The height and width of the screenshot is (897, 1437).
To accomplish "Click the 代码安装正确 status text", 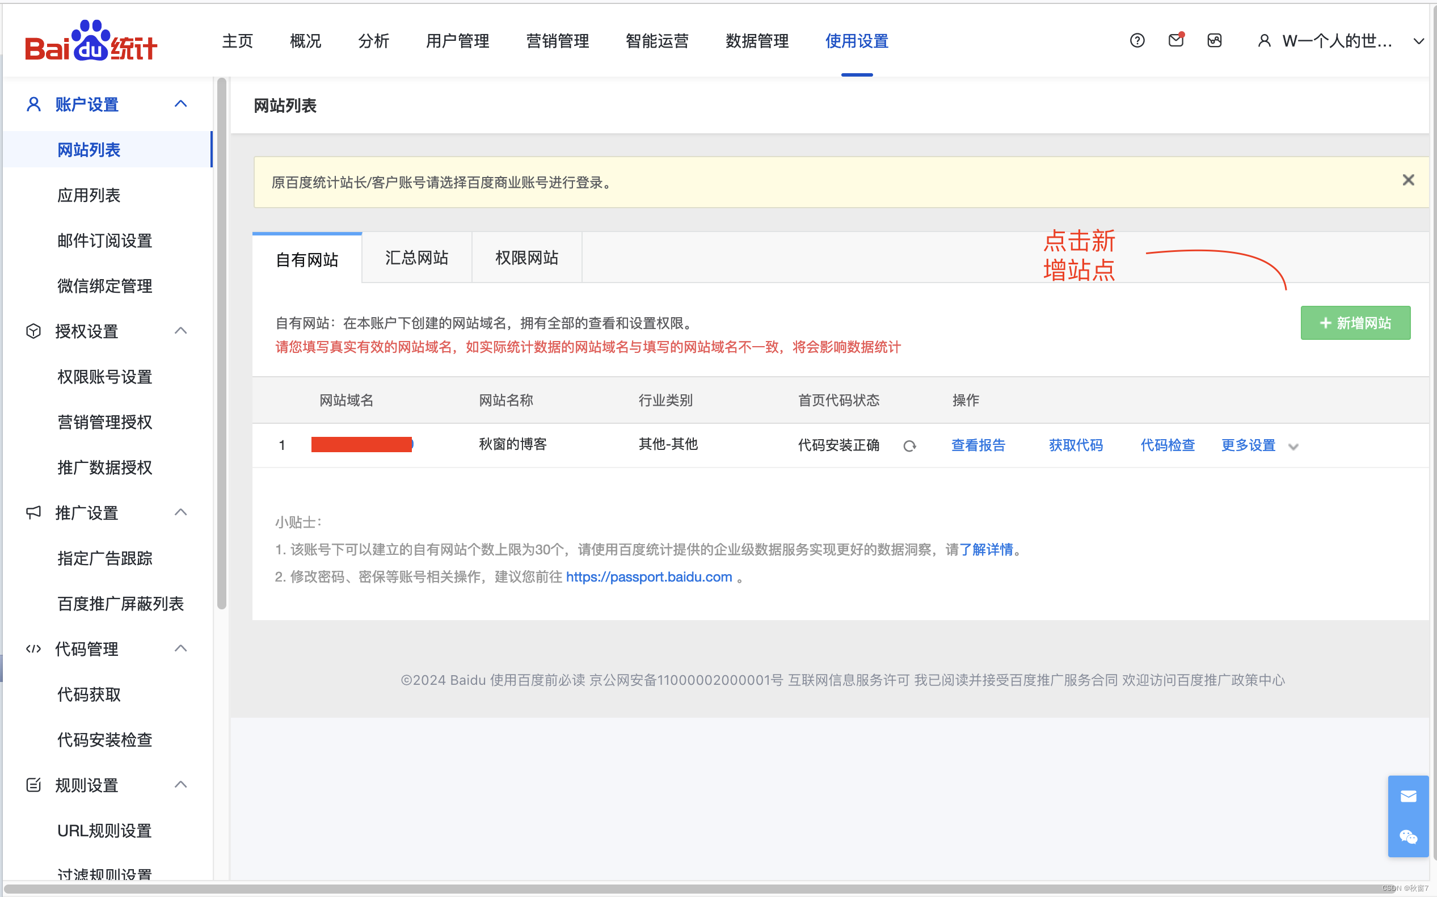I will (838, 445).
